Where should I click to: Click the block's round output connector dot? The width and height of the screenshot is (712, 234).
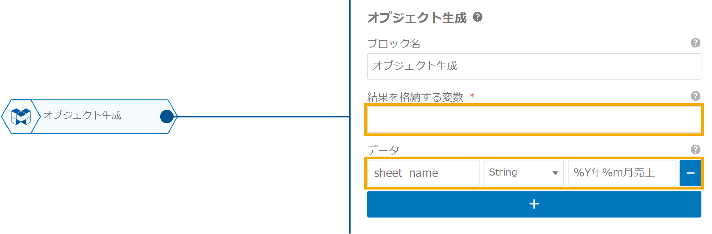tap(167, 117)
